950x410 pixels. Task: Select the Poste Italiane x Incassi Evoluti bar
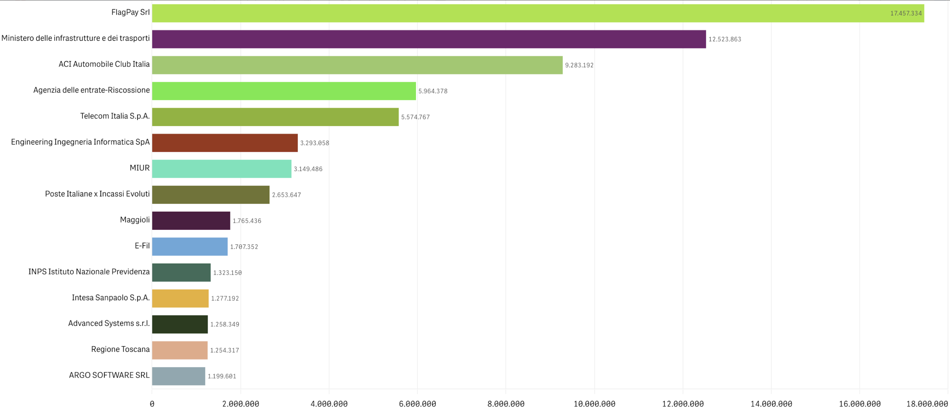211,194
